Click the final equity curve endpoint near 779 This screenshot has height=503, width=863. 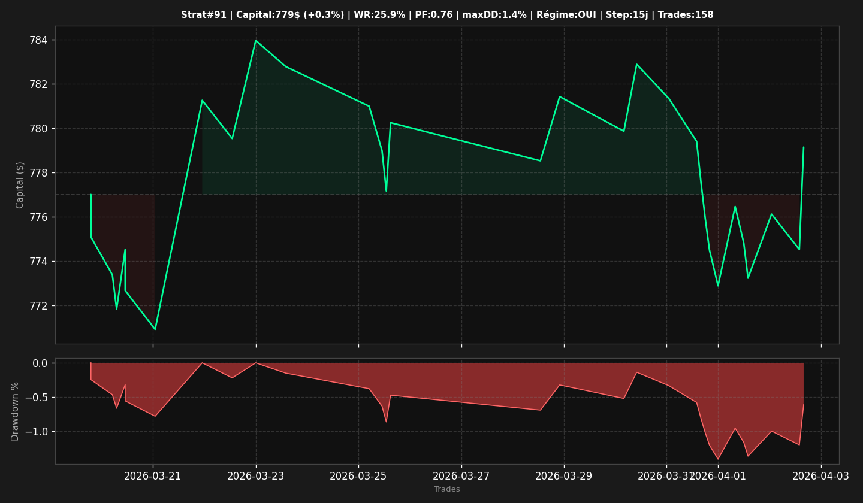tap(804, 147)
